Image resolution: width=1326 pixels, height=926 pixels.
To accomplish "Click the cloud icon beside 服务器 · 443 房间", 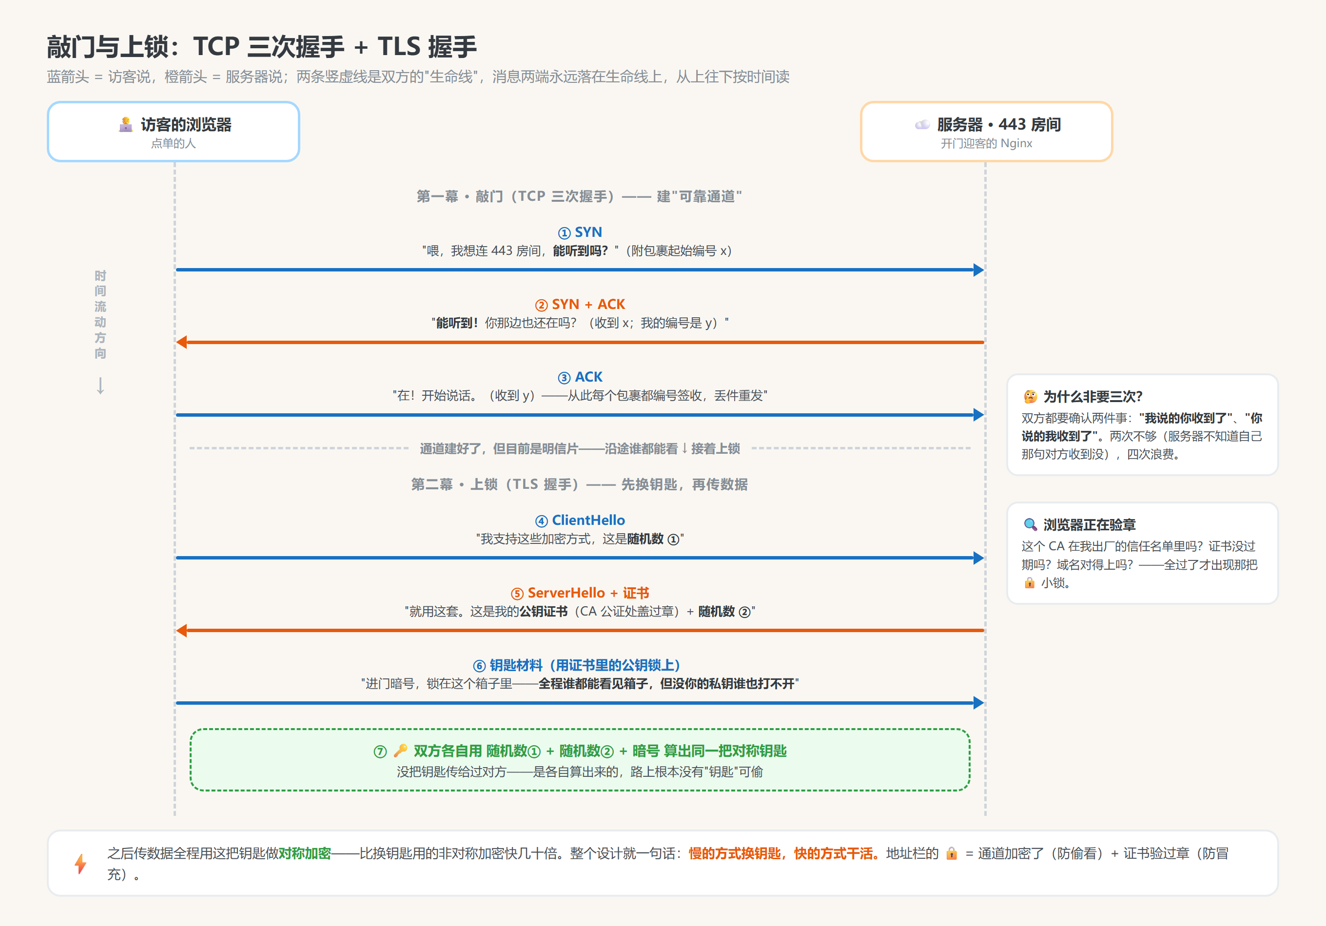I will (922, 125).
